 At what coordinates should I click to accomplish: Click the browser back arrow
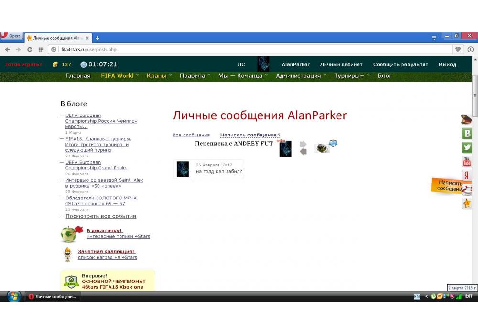click(x=8, y=50)
